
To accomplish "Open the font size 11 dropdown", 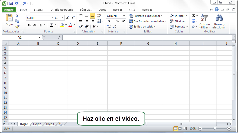I will pos(63,18).
